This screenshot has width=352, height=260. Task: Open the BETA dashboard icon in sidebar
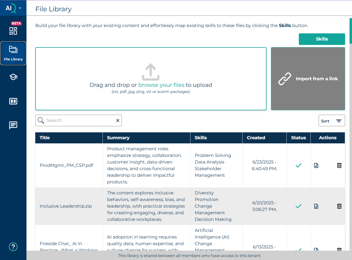(13, 31)
